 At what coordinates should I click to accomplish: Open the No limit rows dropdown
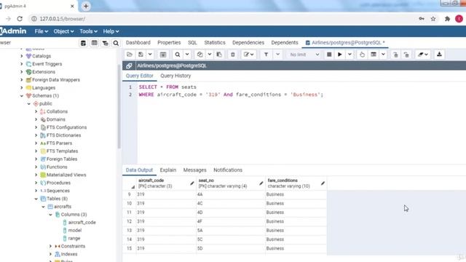[304, 55]
